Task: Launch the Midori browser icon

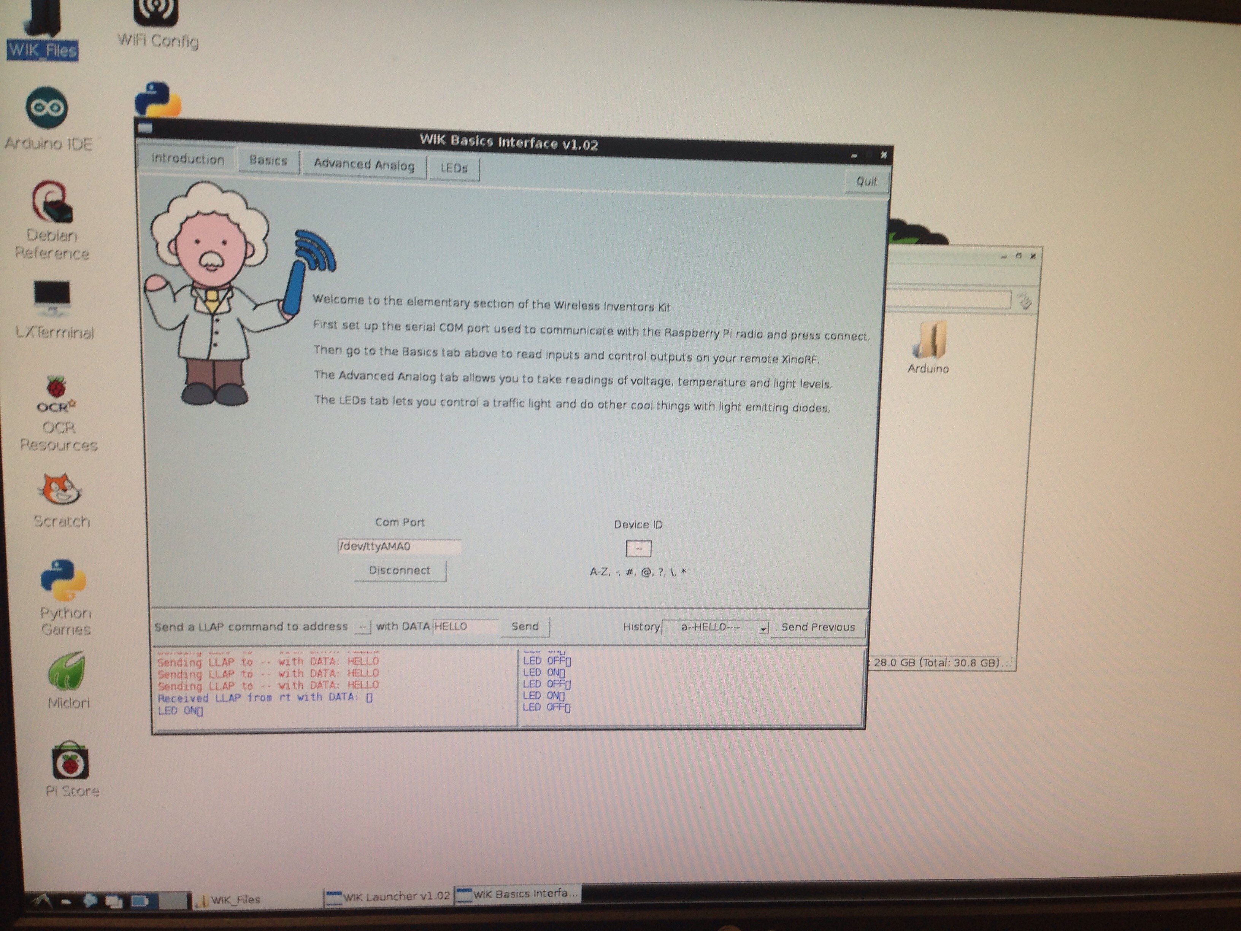Action: [x=67, y=671]
